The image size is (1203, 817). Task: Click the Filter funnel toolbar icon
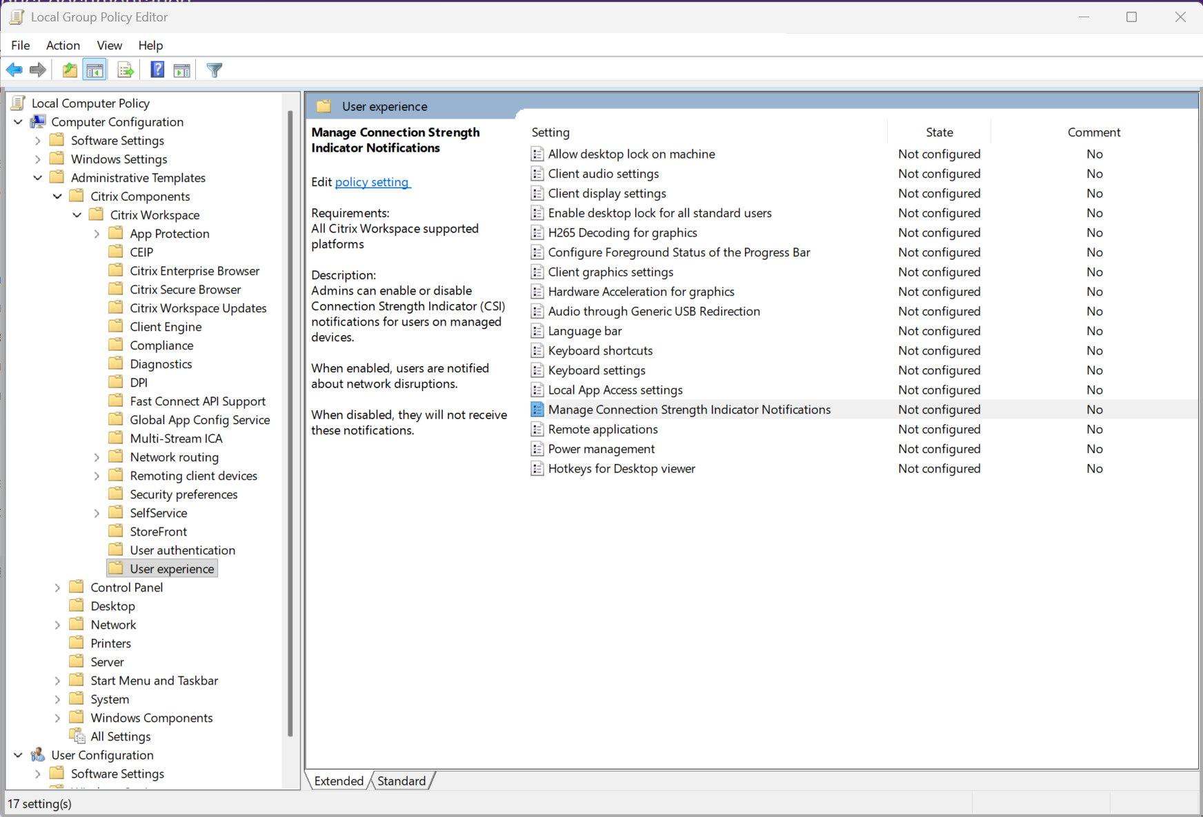tap(215, 70)
